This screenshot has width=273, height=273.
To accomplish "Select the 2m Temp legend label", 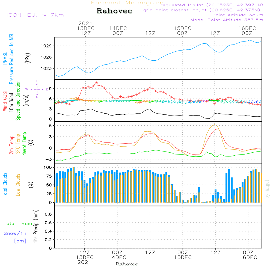I will point(11,144).
